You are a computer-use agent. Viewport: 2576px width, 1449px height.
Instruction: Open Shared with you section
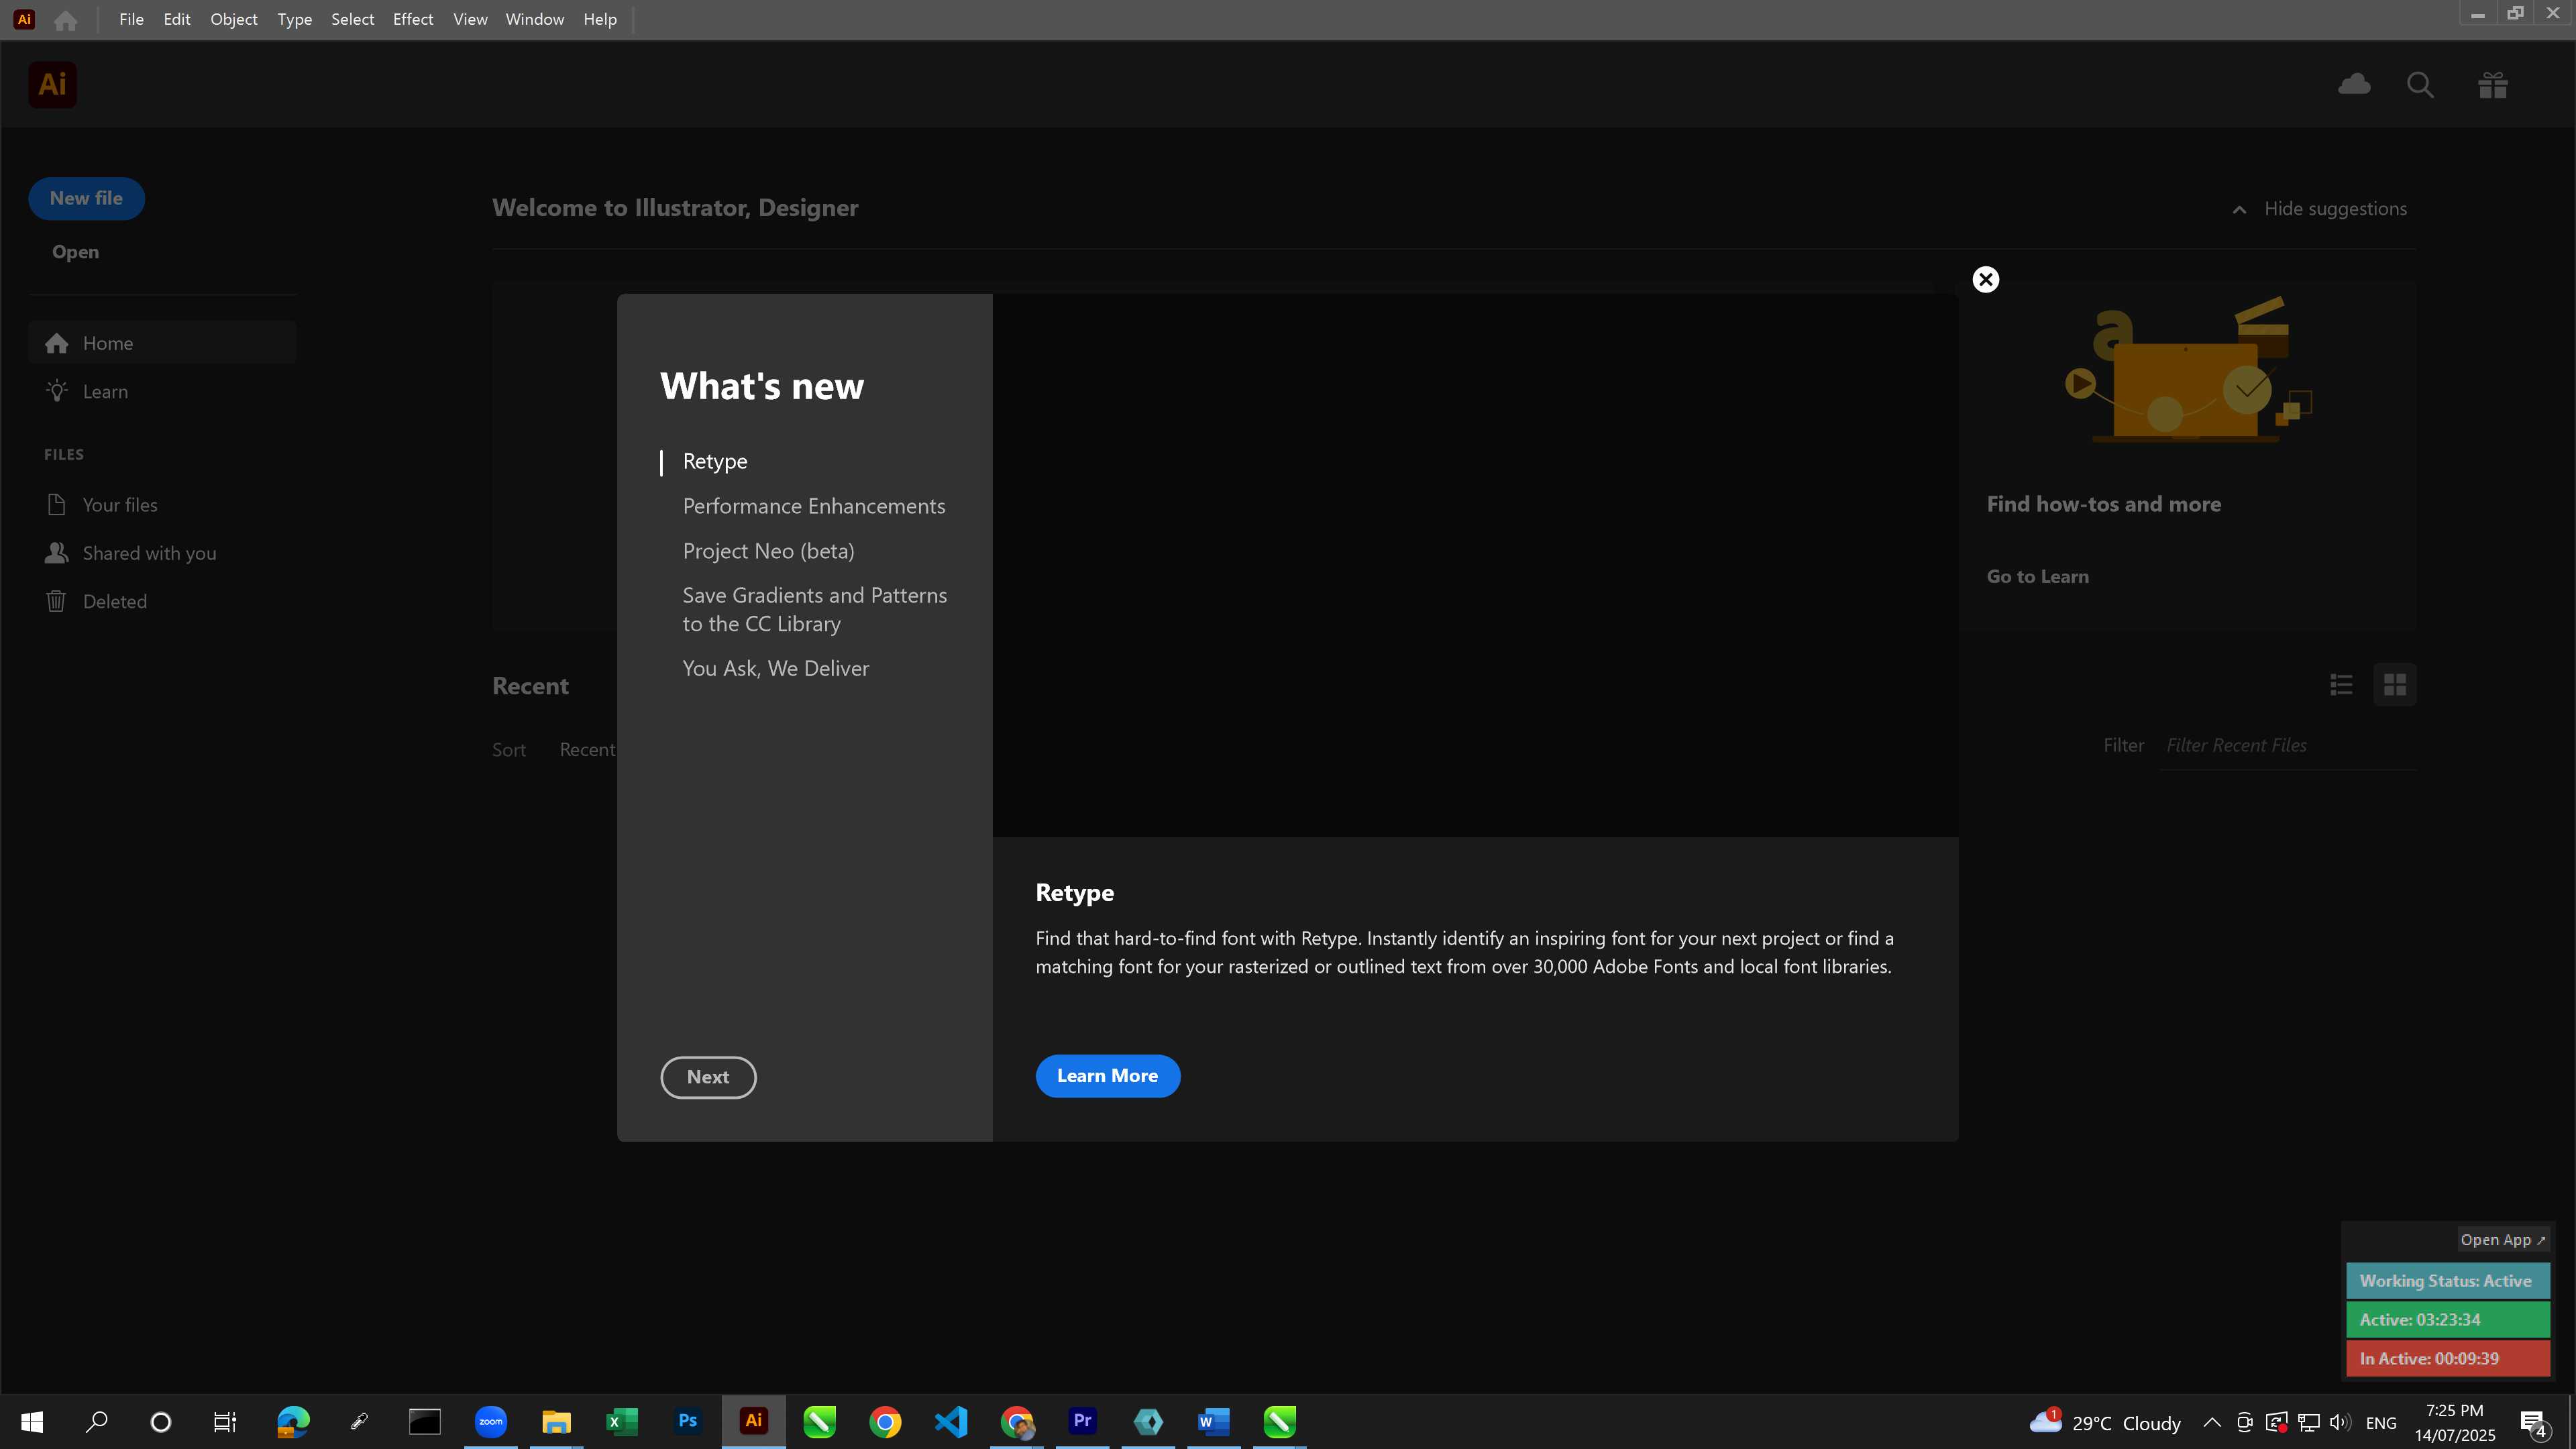pos(162,553)
